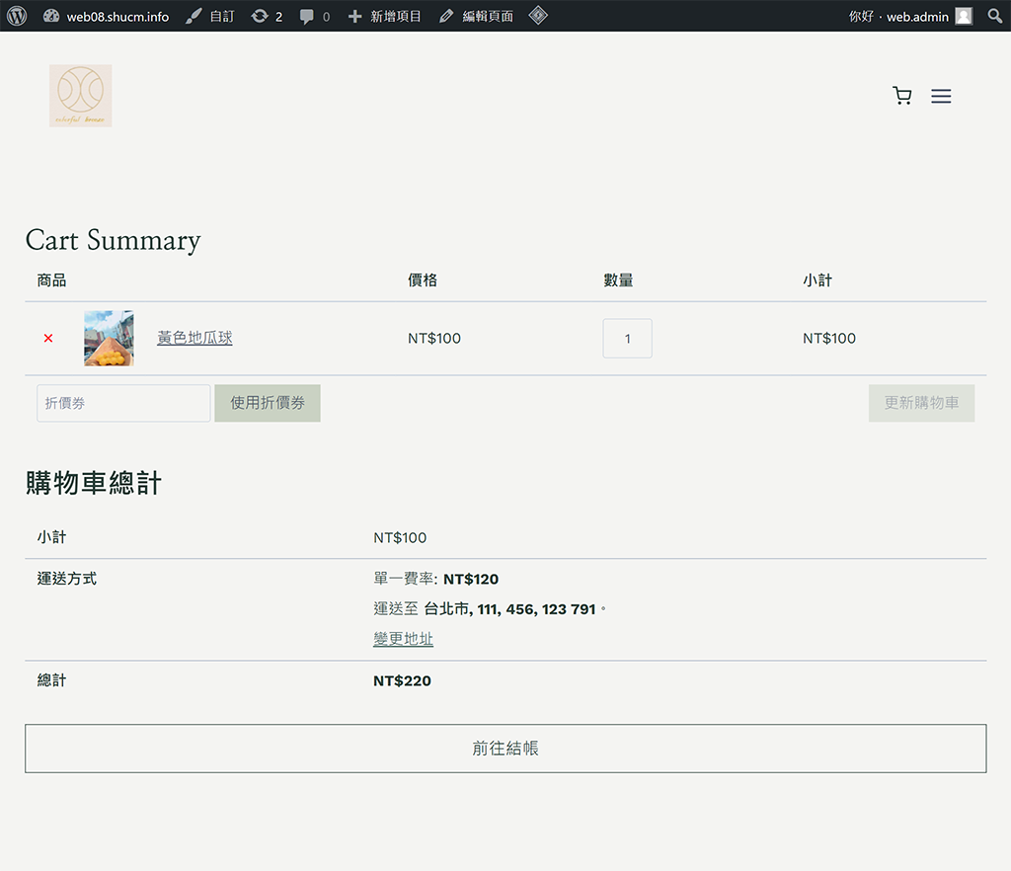Click the site logo image

(x=80, y=96)
